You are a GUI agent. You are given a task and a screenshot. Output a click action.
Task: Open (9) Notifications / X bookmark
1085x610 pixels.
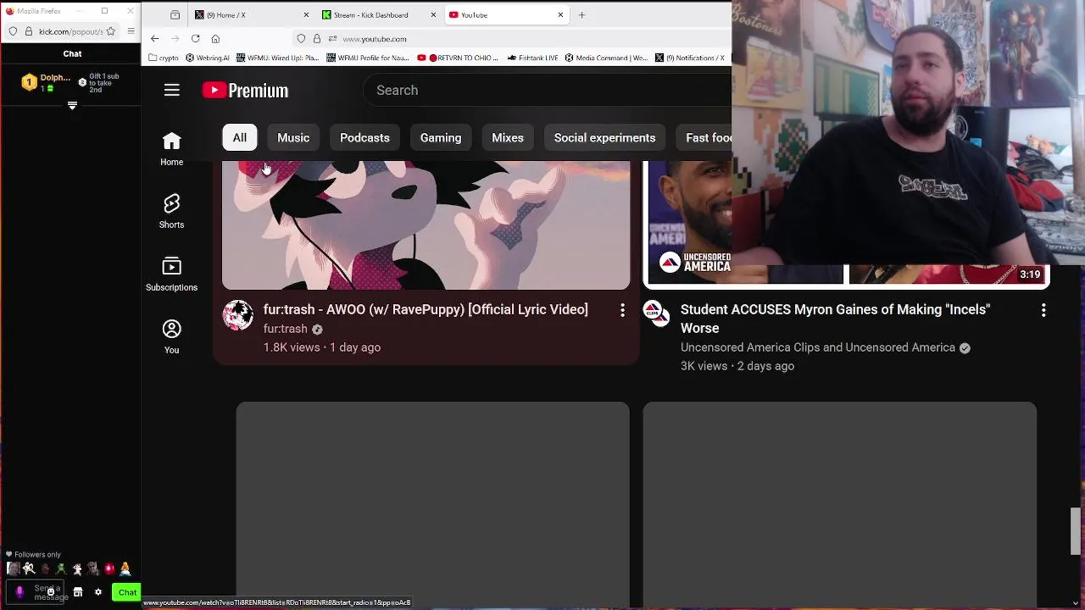point(690,58)
